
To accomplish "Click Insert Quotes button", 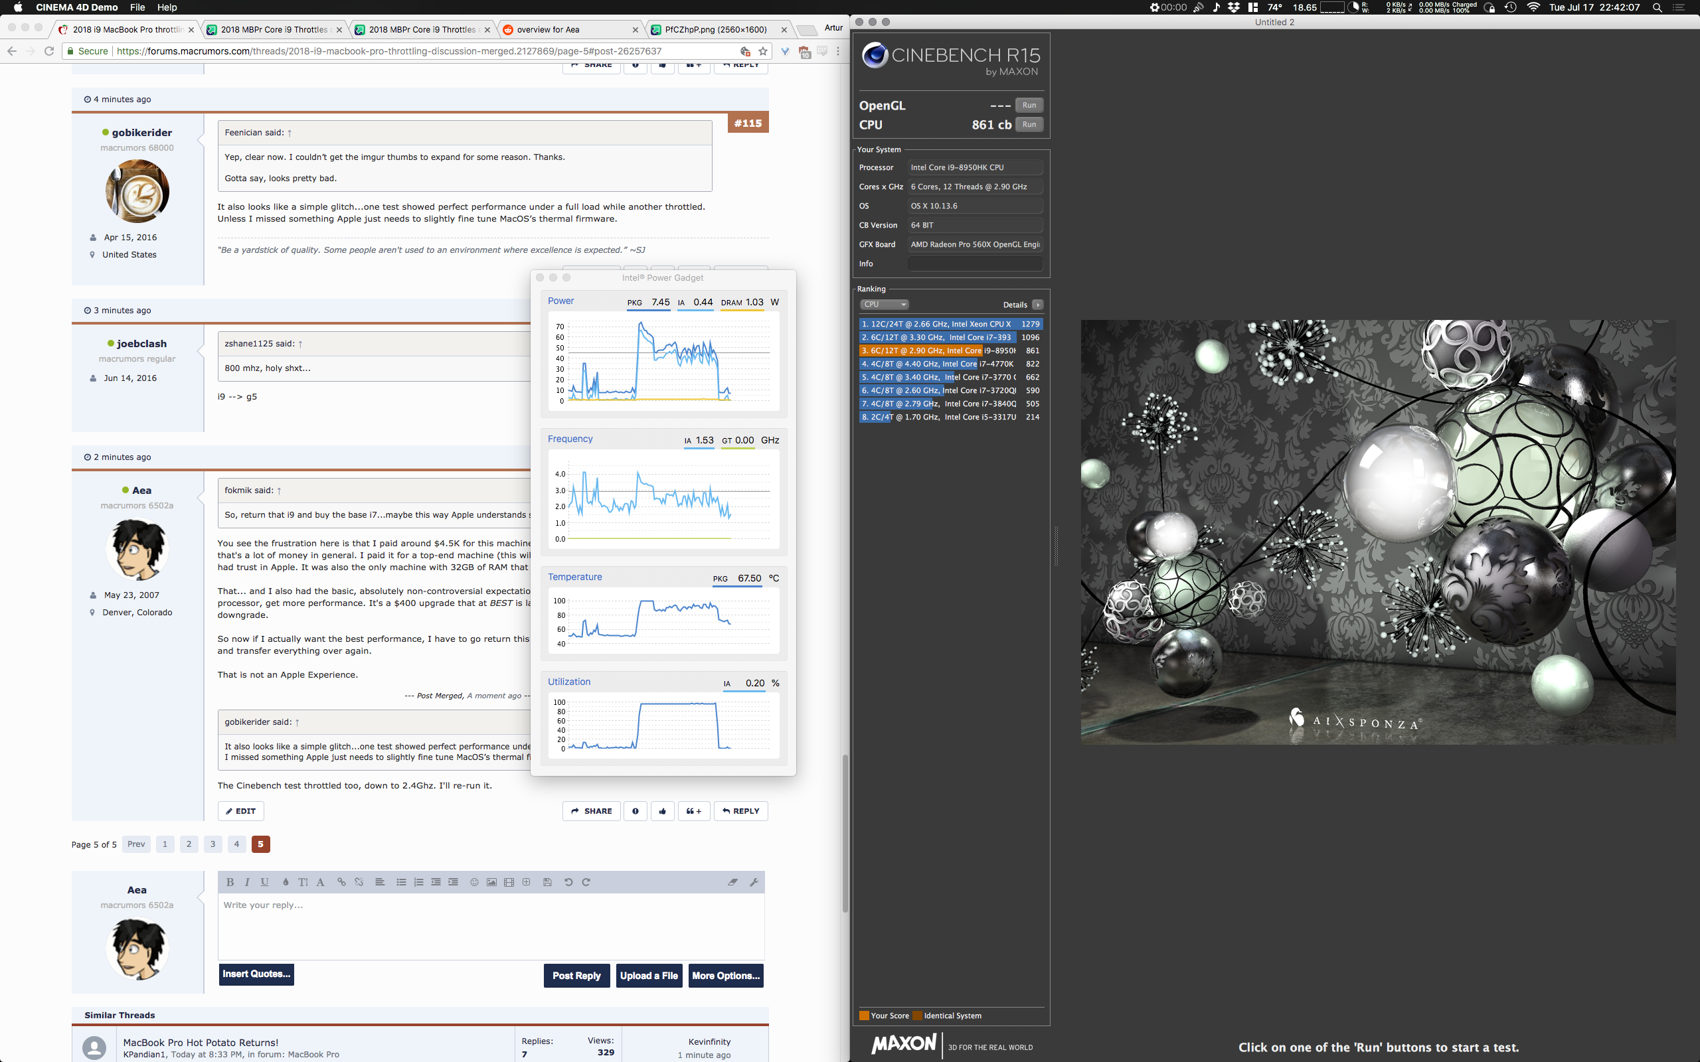I will coord(256,974).
